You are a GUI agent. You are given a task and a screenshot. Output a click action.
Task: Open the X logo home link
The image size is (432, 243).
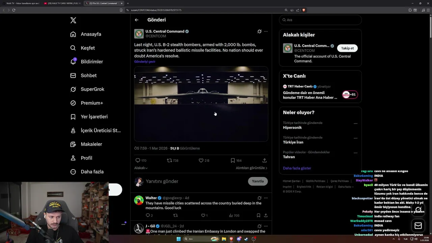[73, 20]
